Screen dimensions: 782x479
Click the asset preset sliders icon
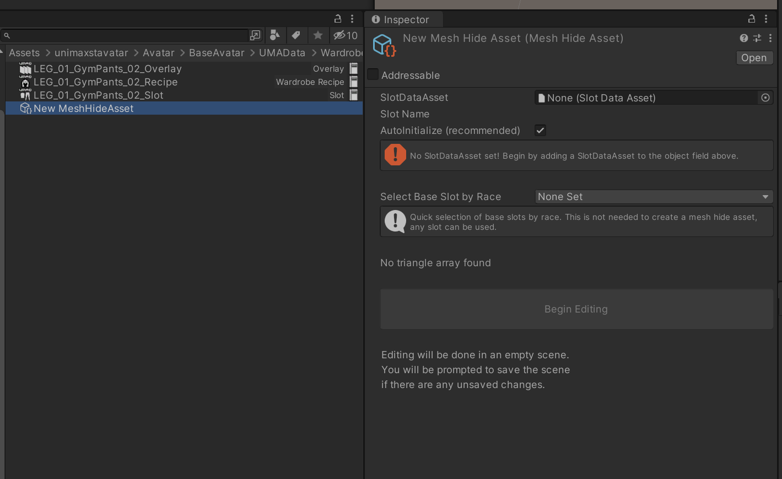(x=757, y=38)
